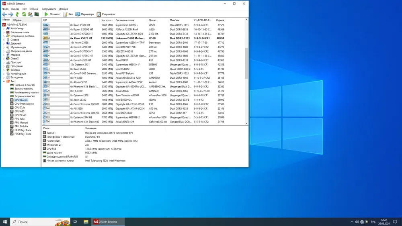The width and height of the screenshot is (402, 226).
Task: Open the Звіт report toolbar button
Action: [68, 14]
